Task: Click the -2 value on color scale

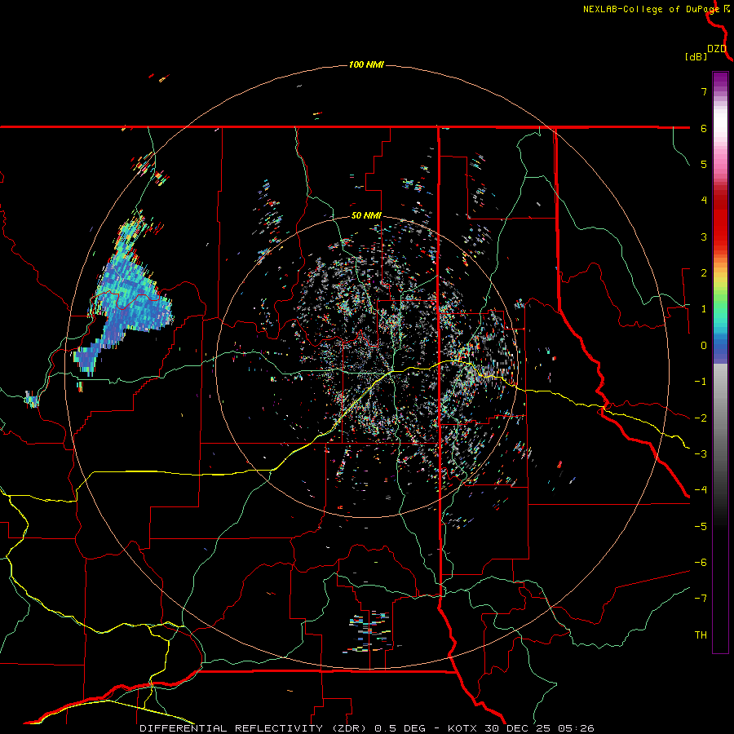Action: click(701, 418)
